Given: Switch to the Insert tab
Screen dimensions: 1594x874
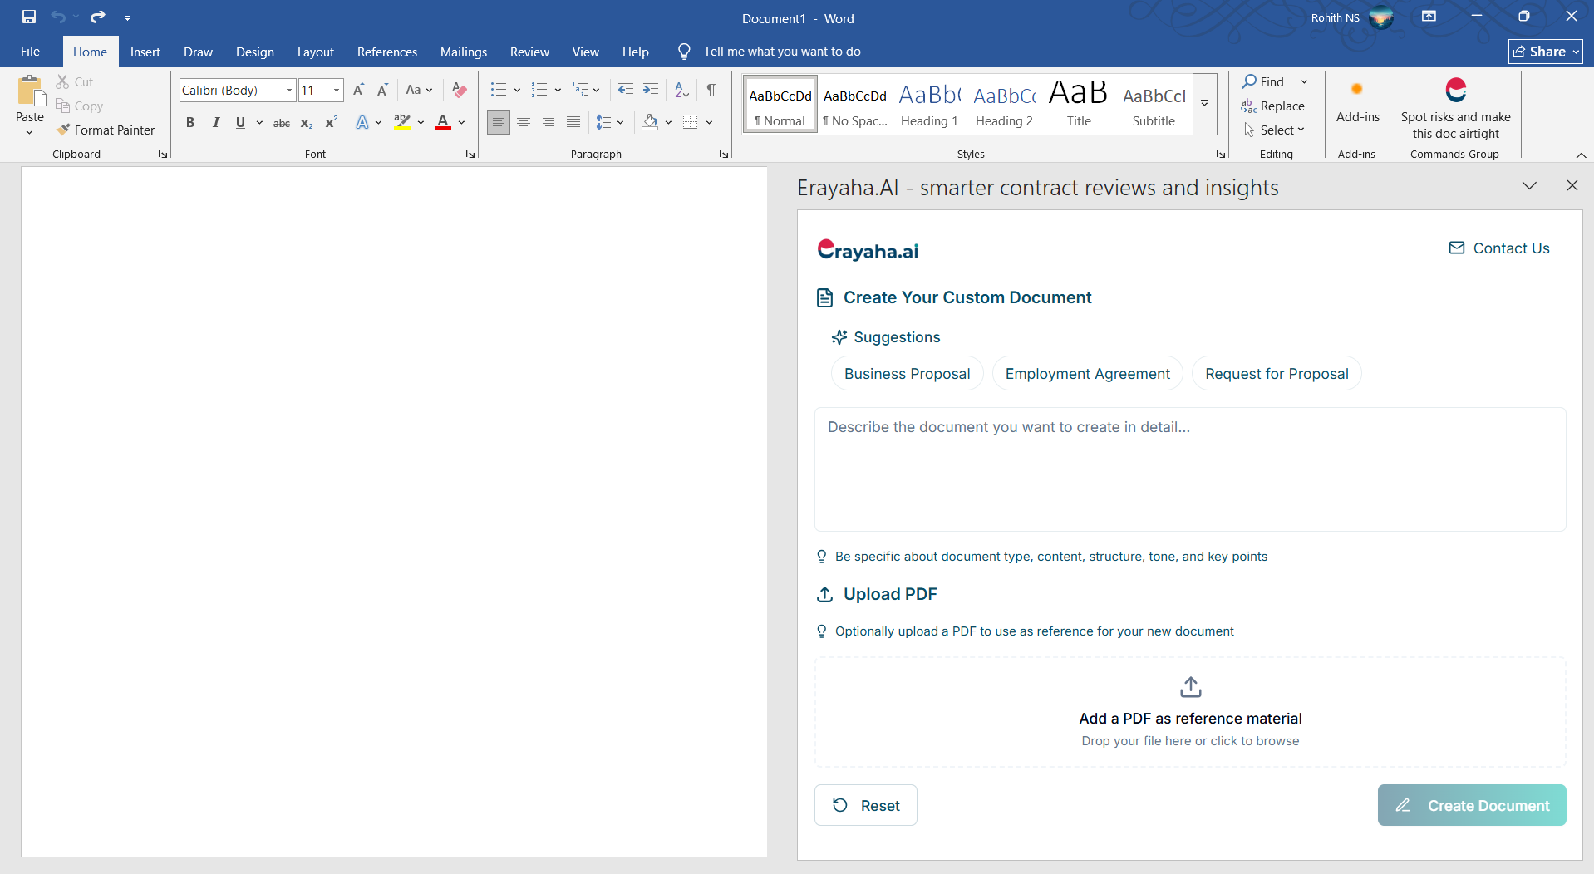Looking at the screenshot, I should 145,52.
